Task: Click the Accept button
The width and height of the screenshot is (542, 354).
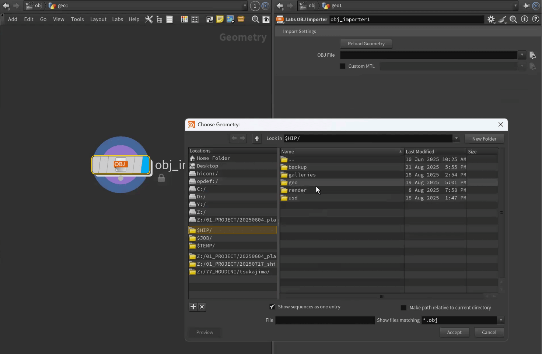Action: click(x=454, y=332)
